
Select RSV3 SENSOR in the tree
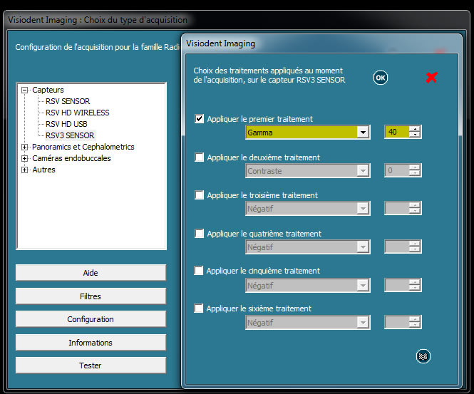pyautogui.click(x=70, y=135)
